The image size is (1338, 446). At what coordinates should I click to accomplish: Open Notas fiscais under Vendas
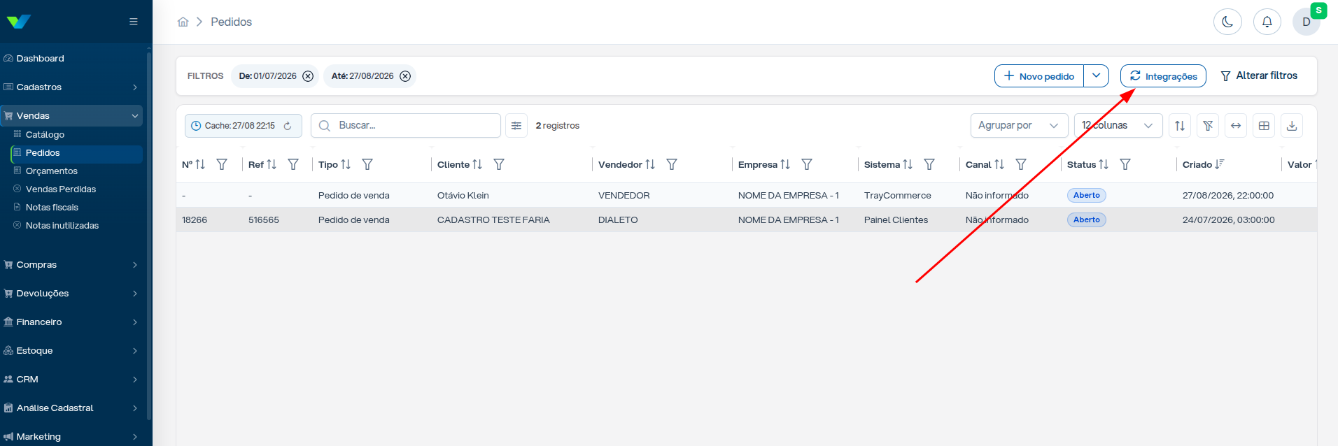tap(77, 208)
